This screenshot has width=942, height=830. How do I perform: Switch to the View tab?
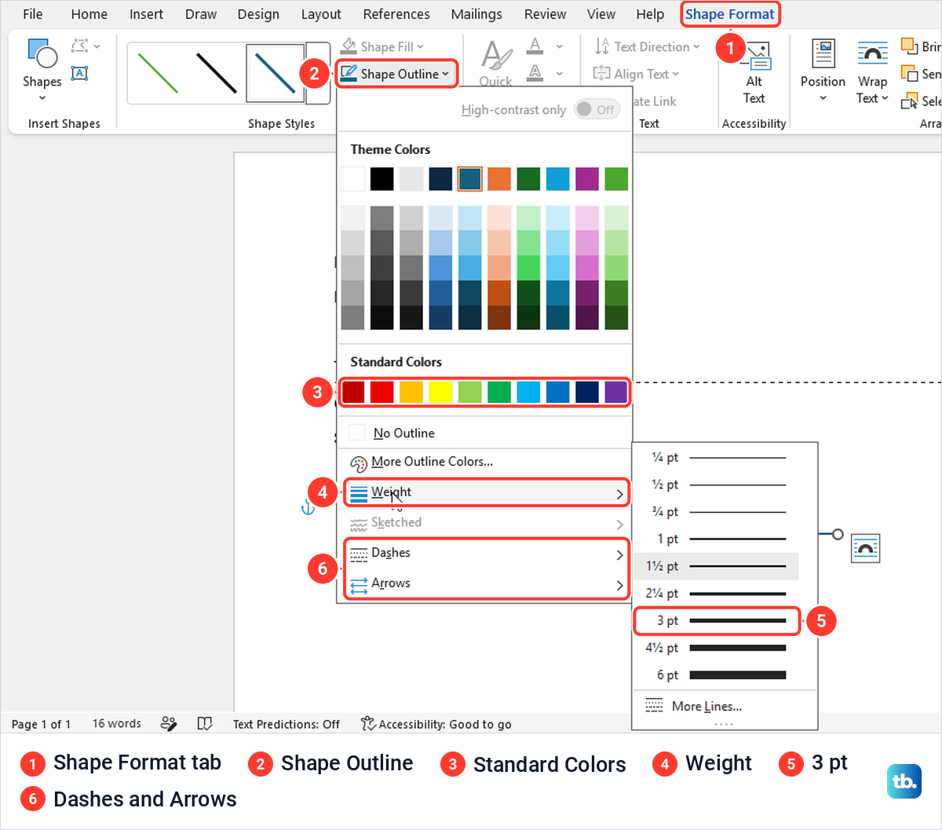coord(601,14)
